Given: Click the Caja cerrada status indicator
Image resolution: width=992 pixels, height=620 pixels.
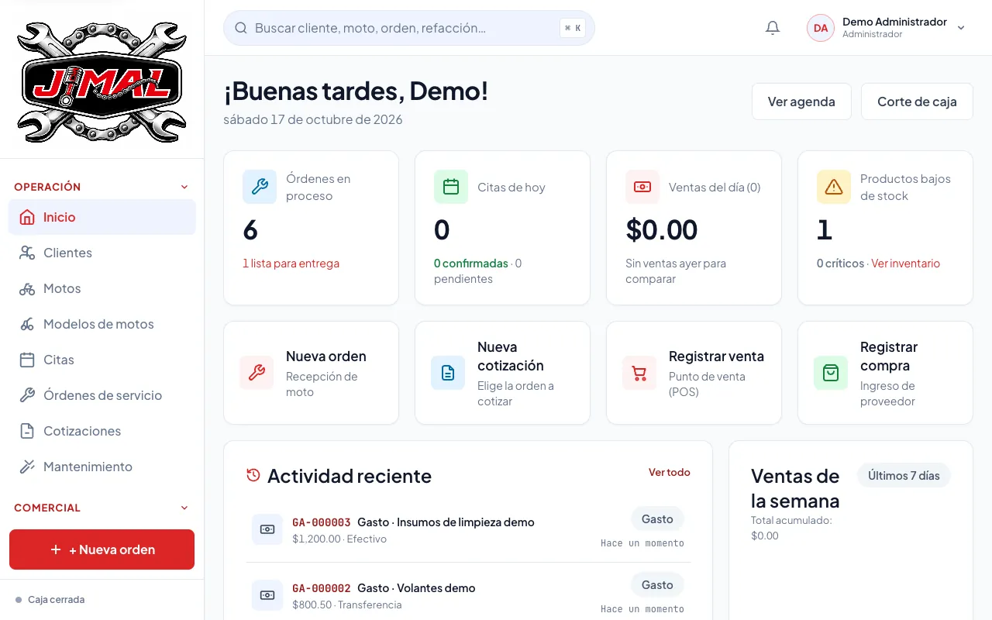Looking at the screenshot, I should click(x=50, y=600).
